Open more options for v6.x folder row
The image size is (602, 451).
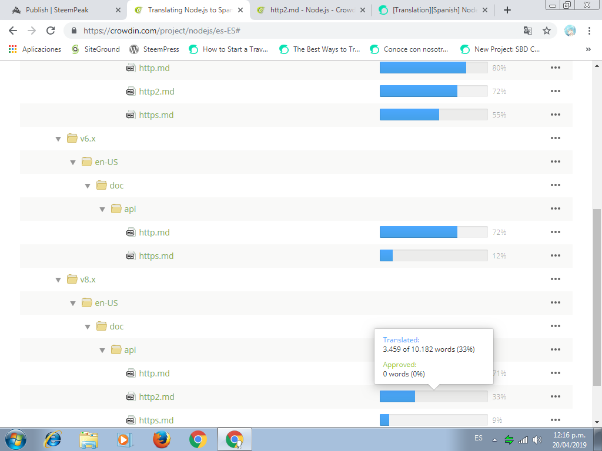click(555, 139)
